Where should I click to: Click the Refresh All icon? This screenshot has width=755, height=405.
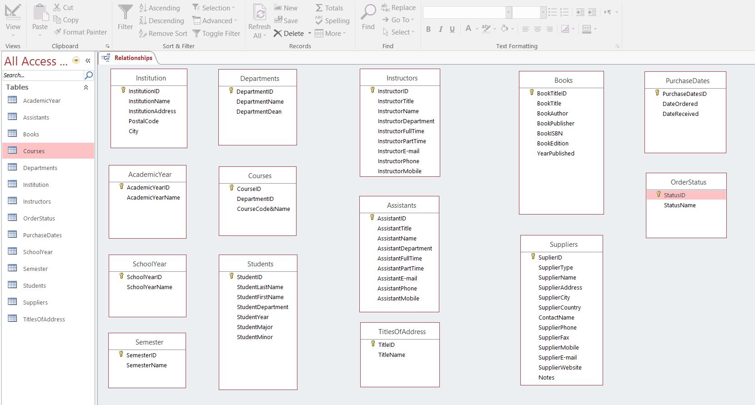click(260, 12)
